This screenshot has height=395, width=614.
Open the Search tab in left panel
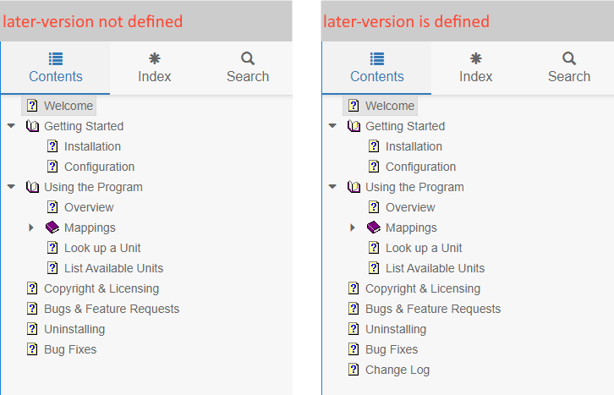[248, 68]
